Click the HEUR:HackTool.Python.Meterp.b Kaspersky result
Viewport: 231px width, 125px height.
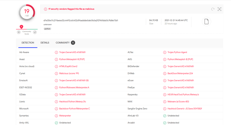click(x=183, y=94)
